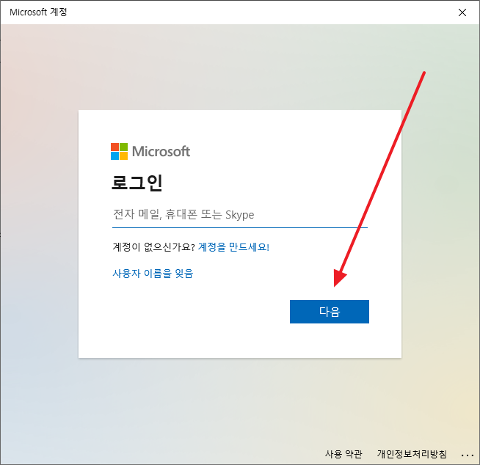Open the 계정을 만드세요! link
Image resolution: width=480 pixels, height=465 pixels.
click(x=233, y=246)
